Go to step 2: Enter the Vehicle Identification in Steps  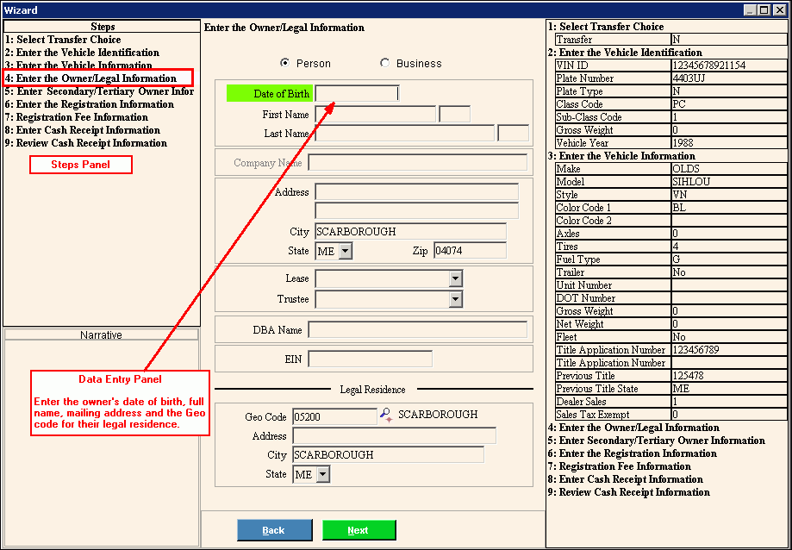pos(83,53)
